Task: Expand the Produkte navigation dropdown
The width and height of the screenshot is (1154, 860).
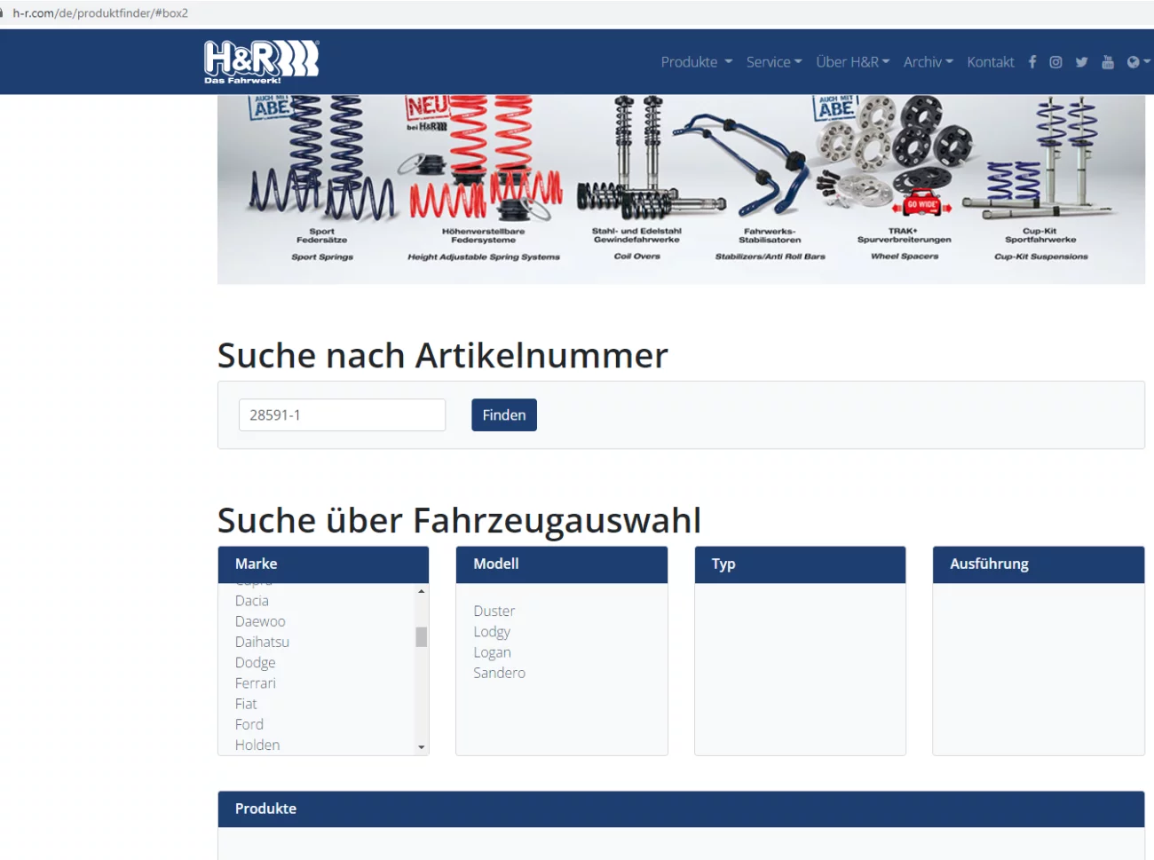Action: tap(696, 62)
